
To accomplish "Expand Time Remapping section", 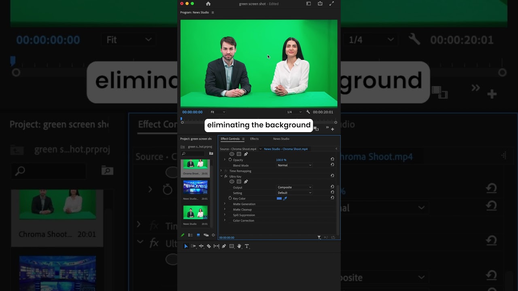I will tap(221, 171).
